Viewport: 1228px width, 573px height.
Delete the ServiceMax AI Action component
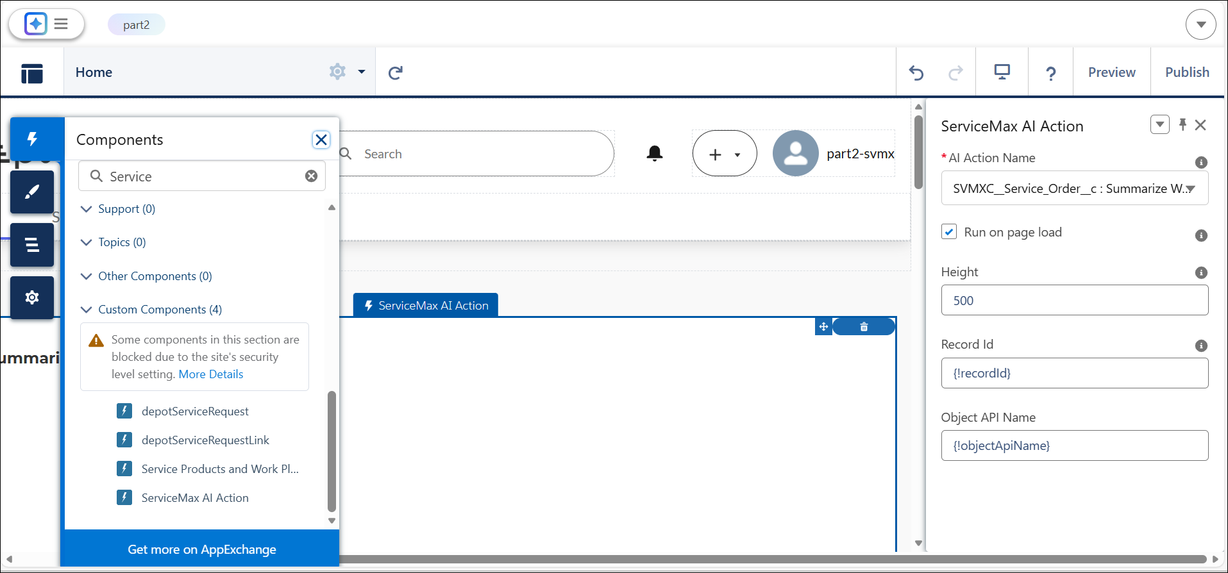[x=864, y=327]
